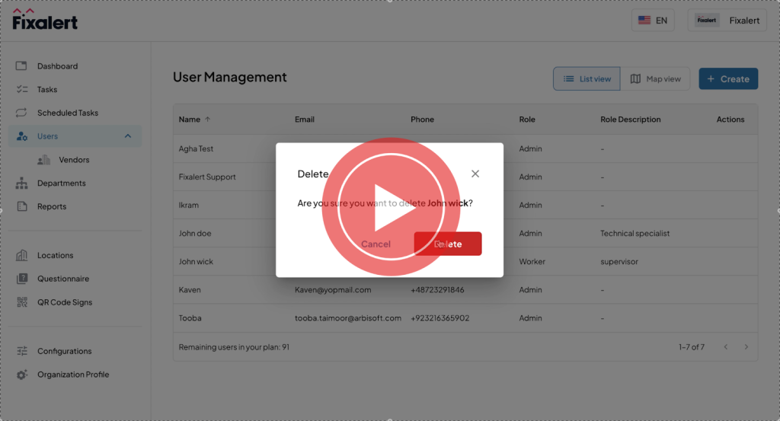The width and height of the screenshot is (780, 421).
Task: Open the EN language selector
Action: tap(653, 21)
